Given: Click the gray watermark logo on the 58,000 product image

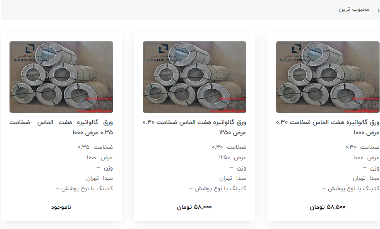Looking at the screenshot, I should tap(228, 104).
